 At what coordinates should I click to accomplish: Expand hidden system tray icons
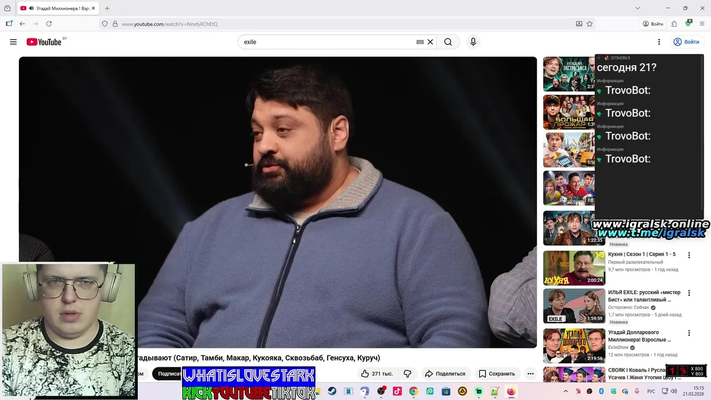point(565,391)
